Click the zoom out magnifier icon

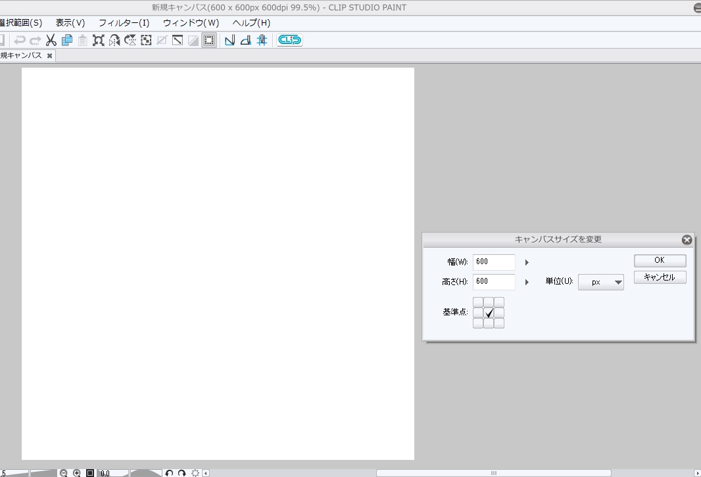pos(64,473)
